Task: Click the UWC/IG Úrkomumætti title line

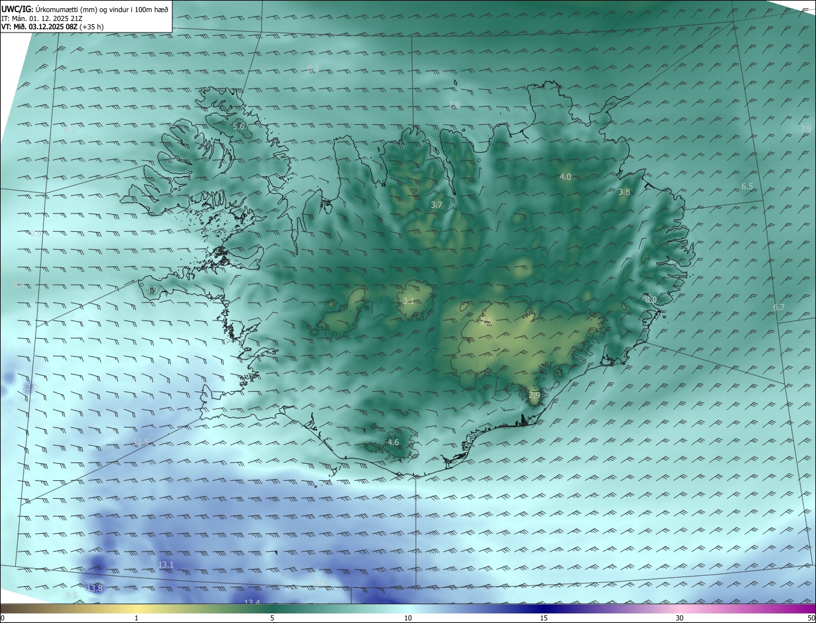Action: (x=85, y=8)
